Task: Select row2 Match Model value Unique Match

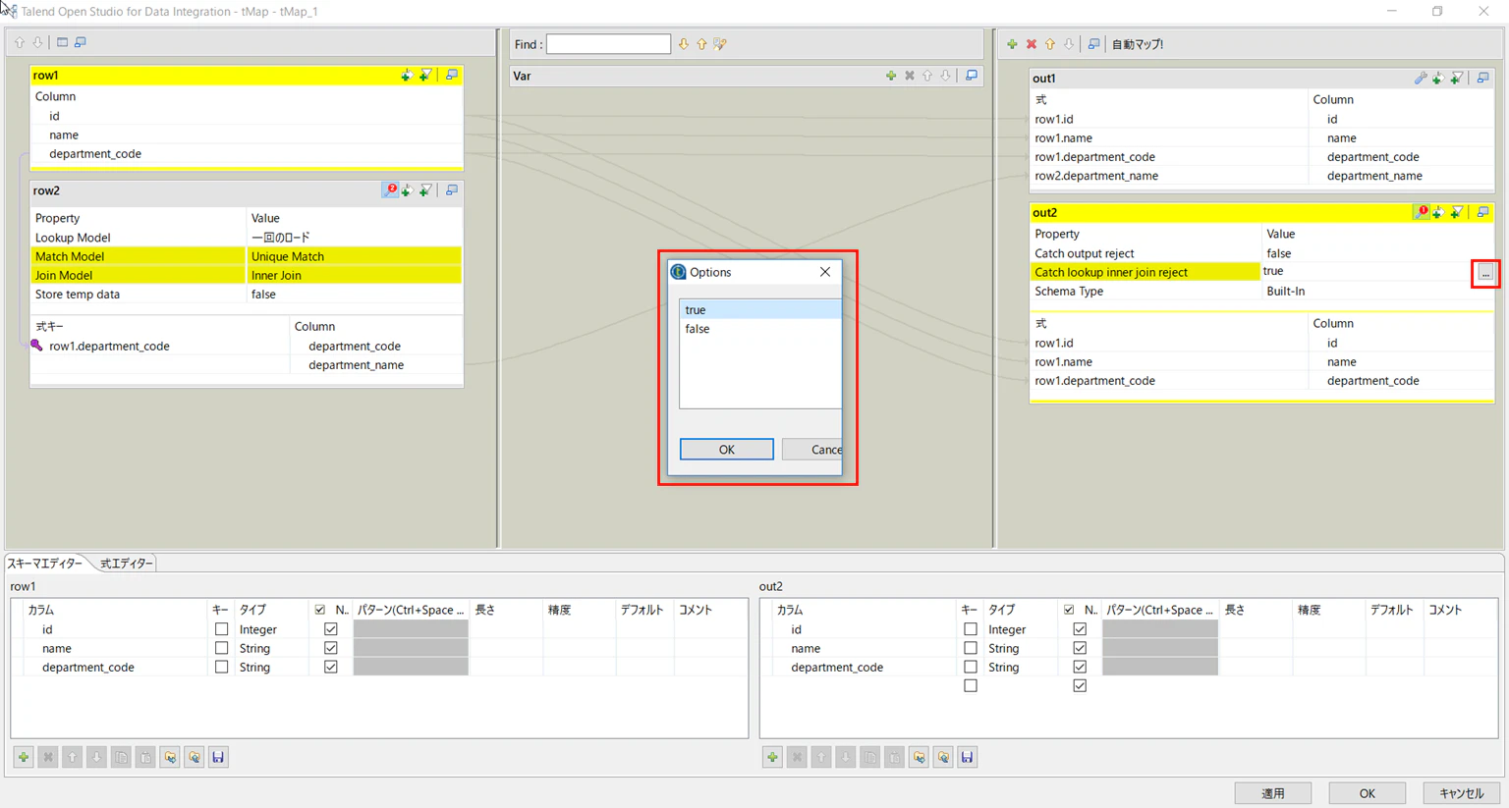Action: pyautogui.click(x=354, y=256)
